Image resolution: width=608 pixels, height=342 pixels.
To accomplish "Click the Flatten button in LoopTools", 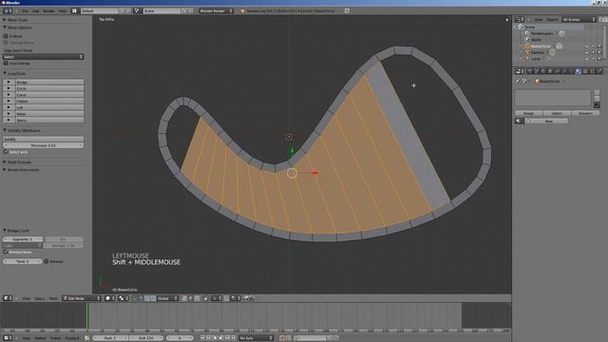I will (49, 102).
